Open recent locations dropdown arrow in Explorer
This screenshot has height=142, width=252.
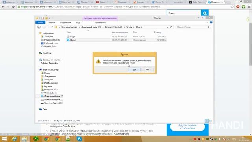[x=48, y=27]
